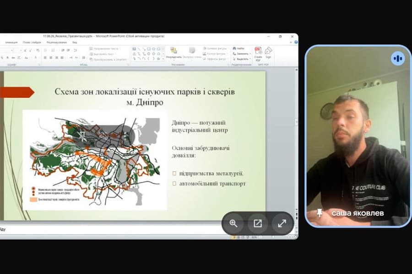Open Направление текста dropdown

coord(105,48)
